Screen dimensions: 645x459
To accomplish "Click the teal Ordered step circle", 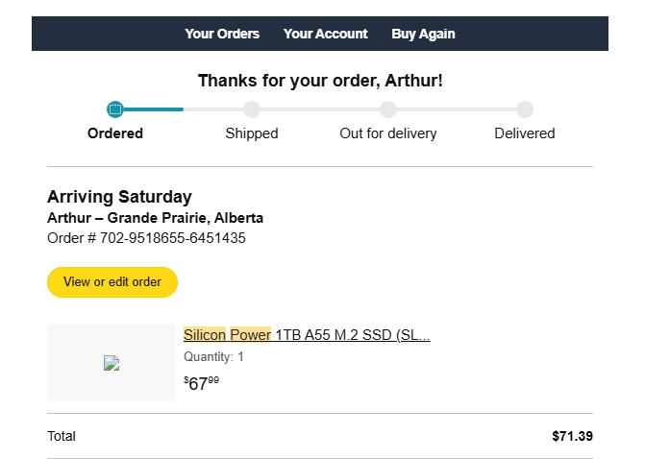I will click(x=115, y=109).
